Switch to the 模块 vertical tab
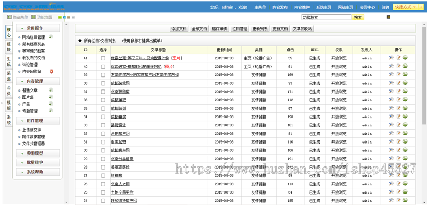The width and height of the screenshot is (428, 206). click(x=9, y=46)
